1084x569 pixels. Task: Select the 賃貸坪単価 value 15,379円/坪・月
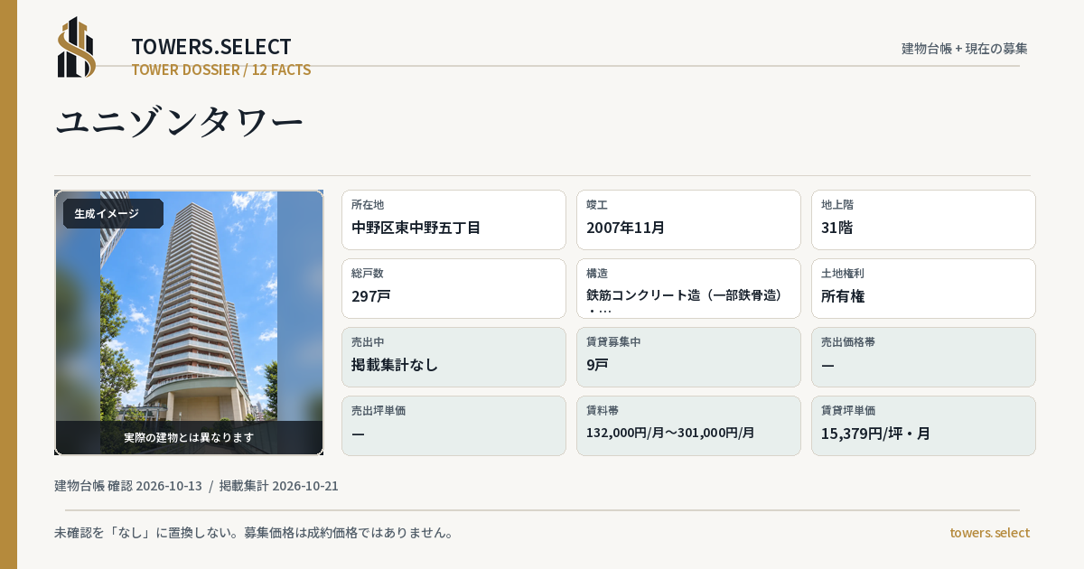[x=876, y=434]
